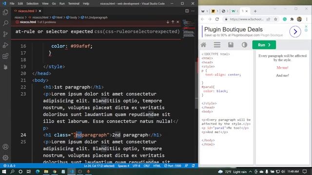Open the notifications bell in status bar

(x=193, y=166)
